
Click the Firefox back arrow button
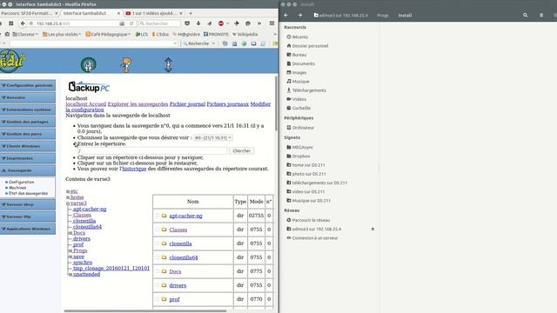tap(23, 23)
